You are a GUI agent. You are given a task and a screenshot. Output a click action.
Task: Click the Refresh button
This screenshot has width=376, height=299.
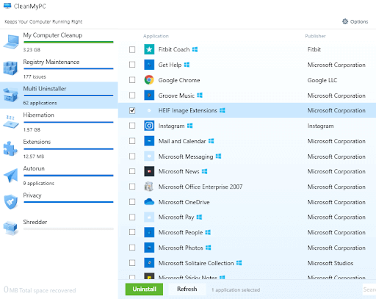[x=187, y=289]
